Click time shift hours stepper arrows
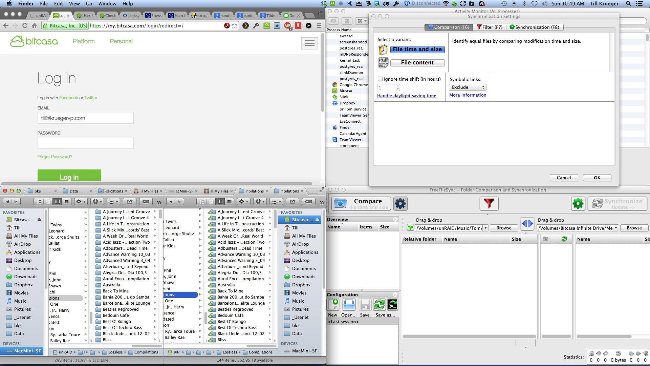 click(398, 88)
